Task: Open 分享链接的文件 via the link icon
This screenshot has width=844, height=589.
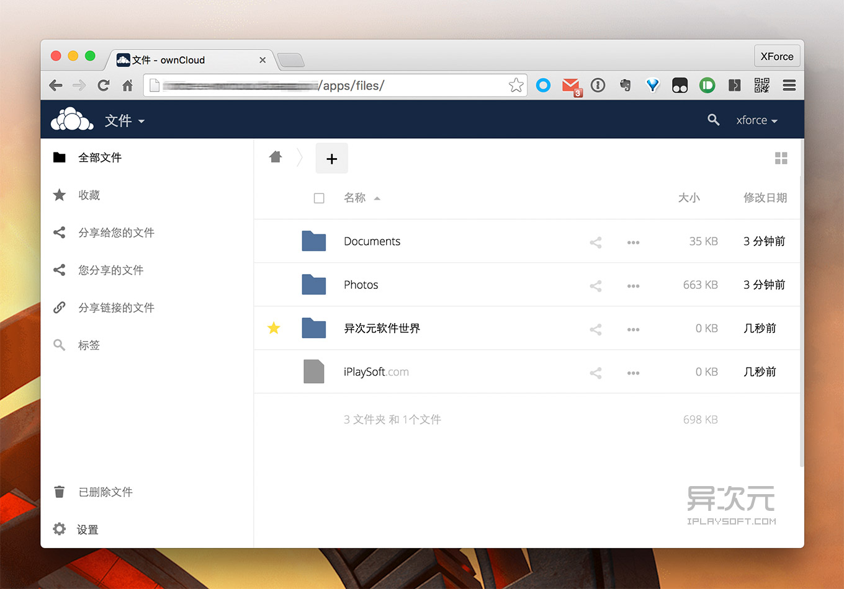Action: tap(115, 308)
